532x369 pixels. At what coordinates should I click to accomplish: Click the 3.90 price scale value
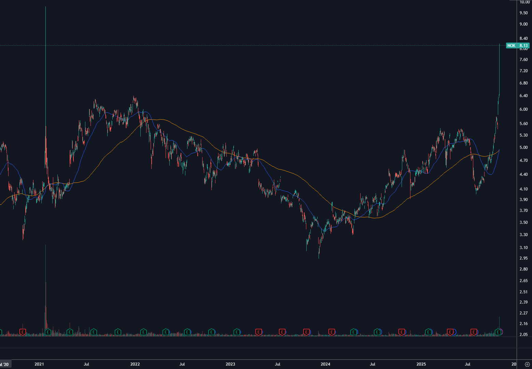pos(524,200)
